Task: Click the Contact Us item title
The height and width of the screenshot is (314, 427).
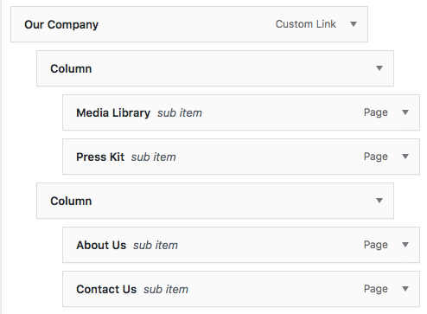Action: pyautogui.click(x=106, y=290)
